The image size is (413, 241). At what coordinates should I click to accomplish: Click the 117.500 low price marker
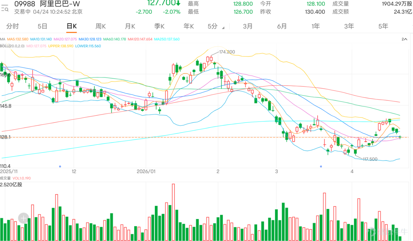click(370, 159)
